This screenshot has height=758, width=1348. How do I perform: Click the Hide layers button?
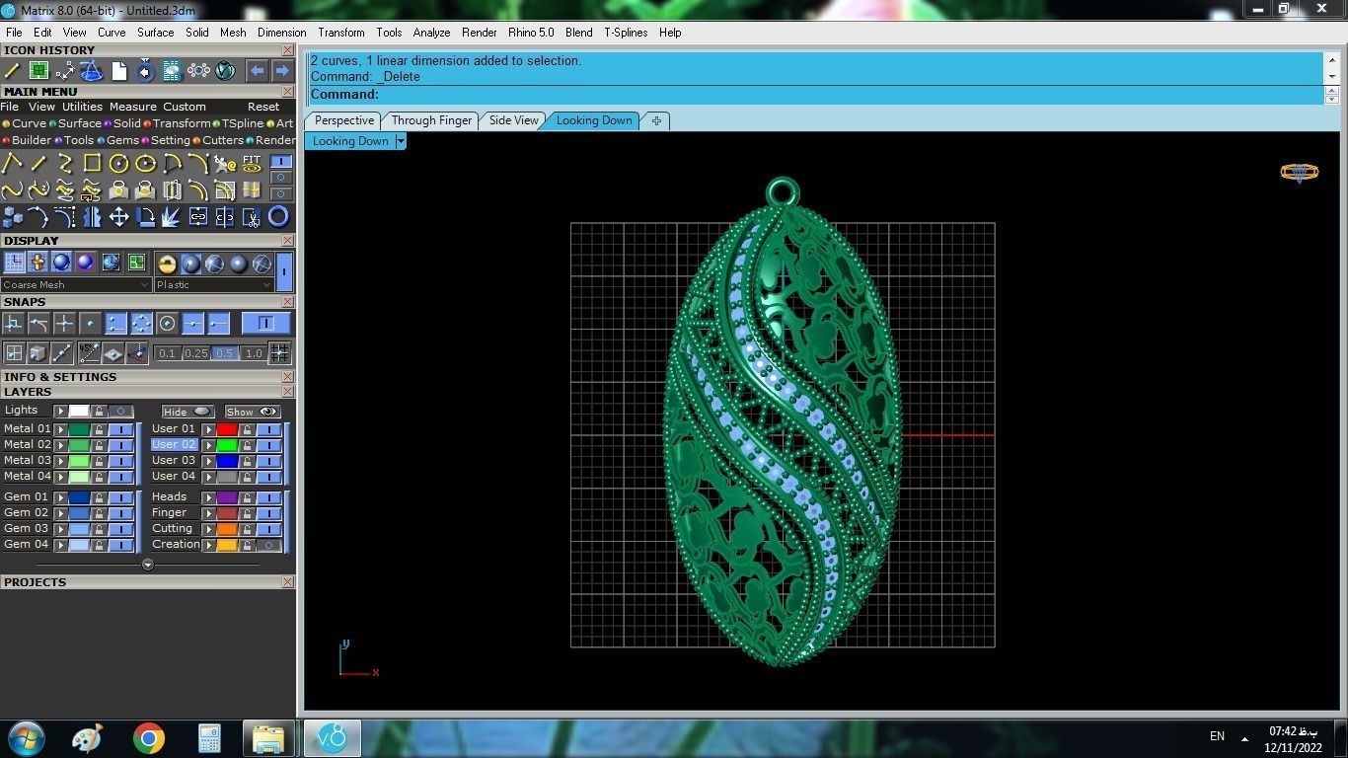coord(187,412)
